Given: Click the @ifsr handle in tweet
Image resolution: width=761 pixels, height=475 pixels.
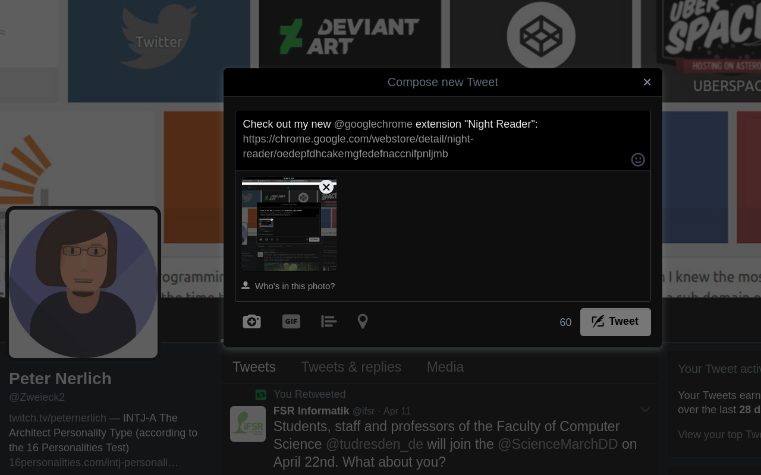Looking at the screenshot, I should click(364, 411).
